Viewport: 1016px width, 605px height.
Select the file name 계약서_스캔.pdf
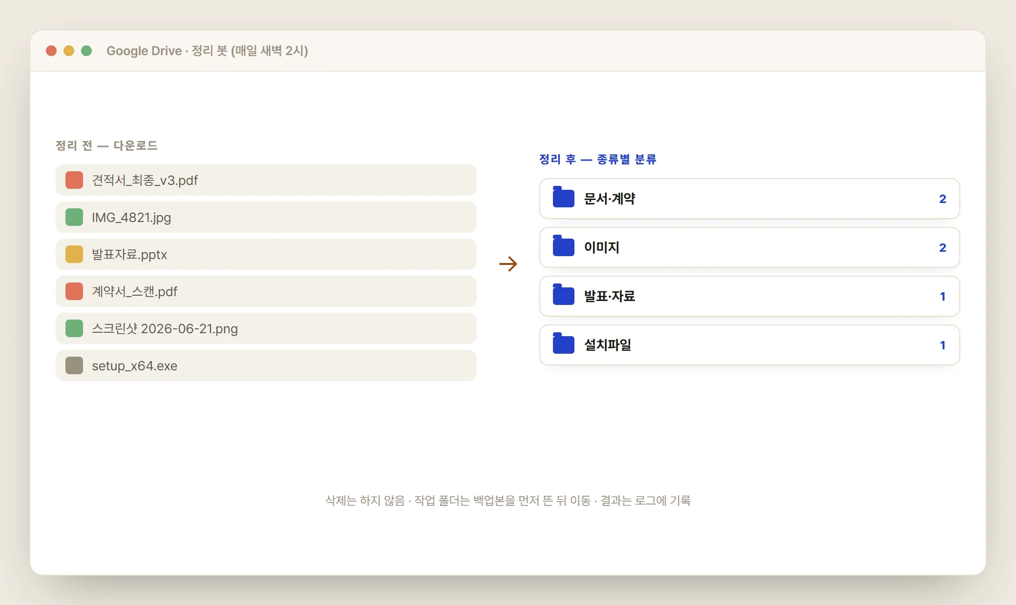point(135,292)
